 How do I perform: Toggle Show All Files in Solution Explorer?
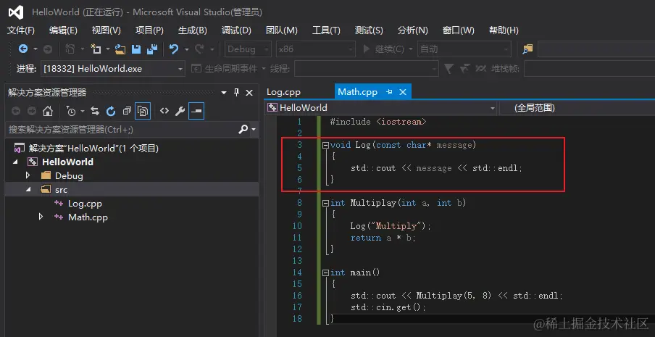[x=143, y=111]
